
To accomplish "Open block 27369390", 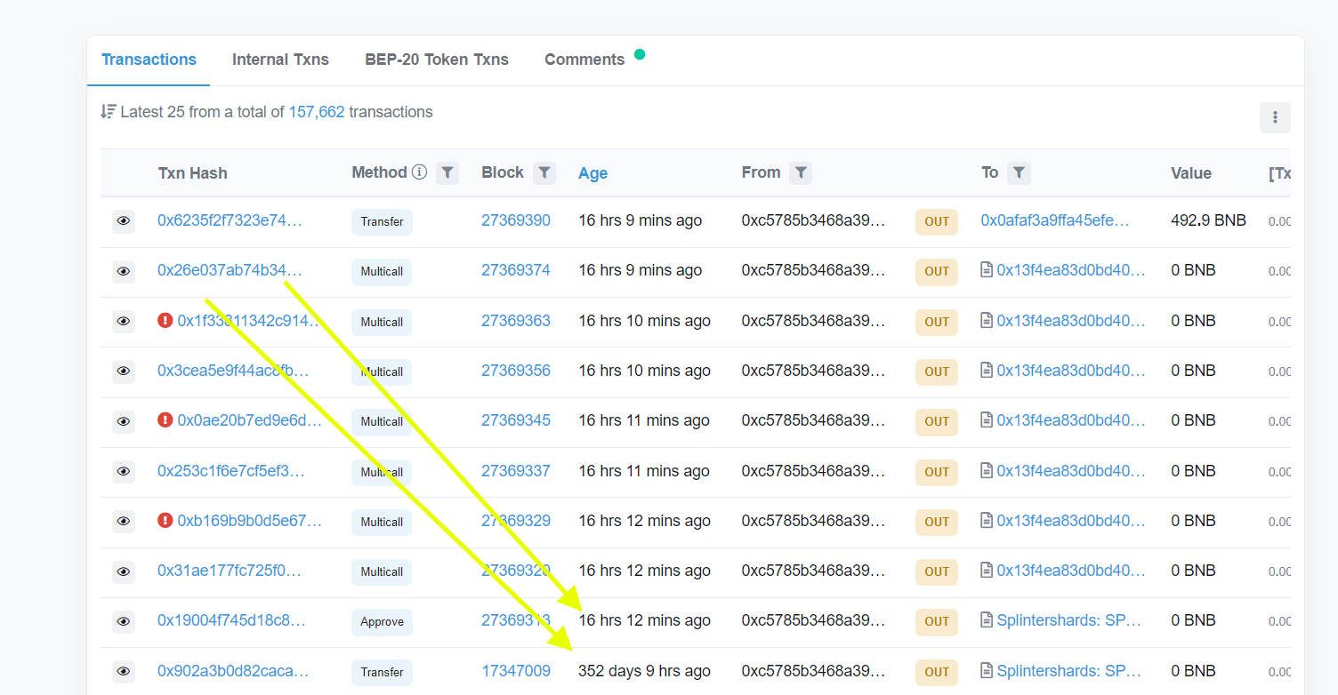I will coord(516,220).
